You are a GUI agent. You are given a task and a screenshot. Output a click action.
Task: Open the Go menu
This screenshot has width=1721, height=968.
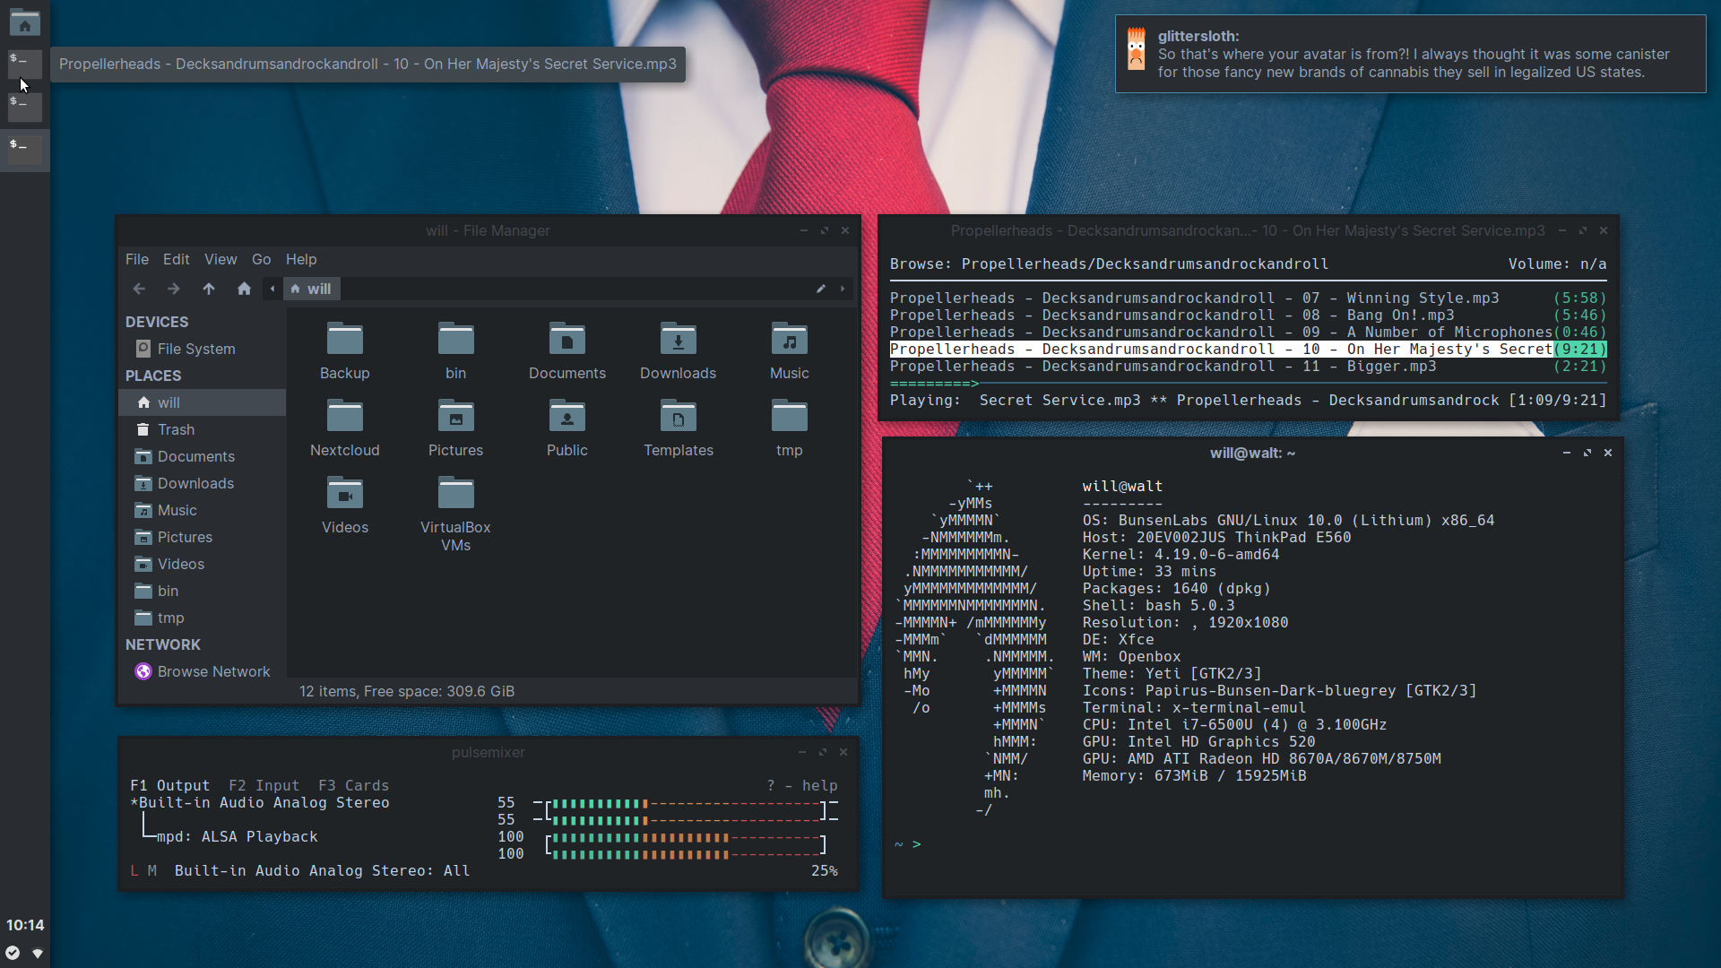(261, 259)
